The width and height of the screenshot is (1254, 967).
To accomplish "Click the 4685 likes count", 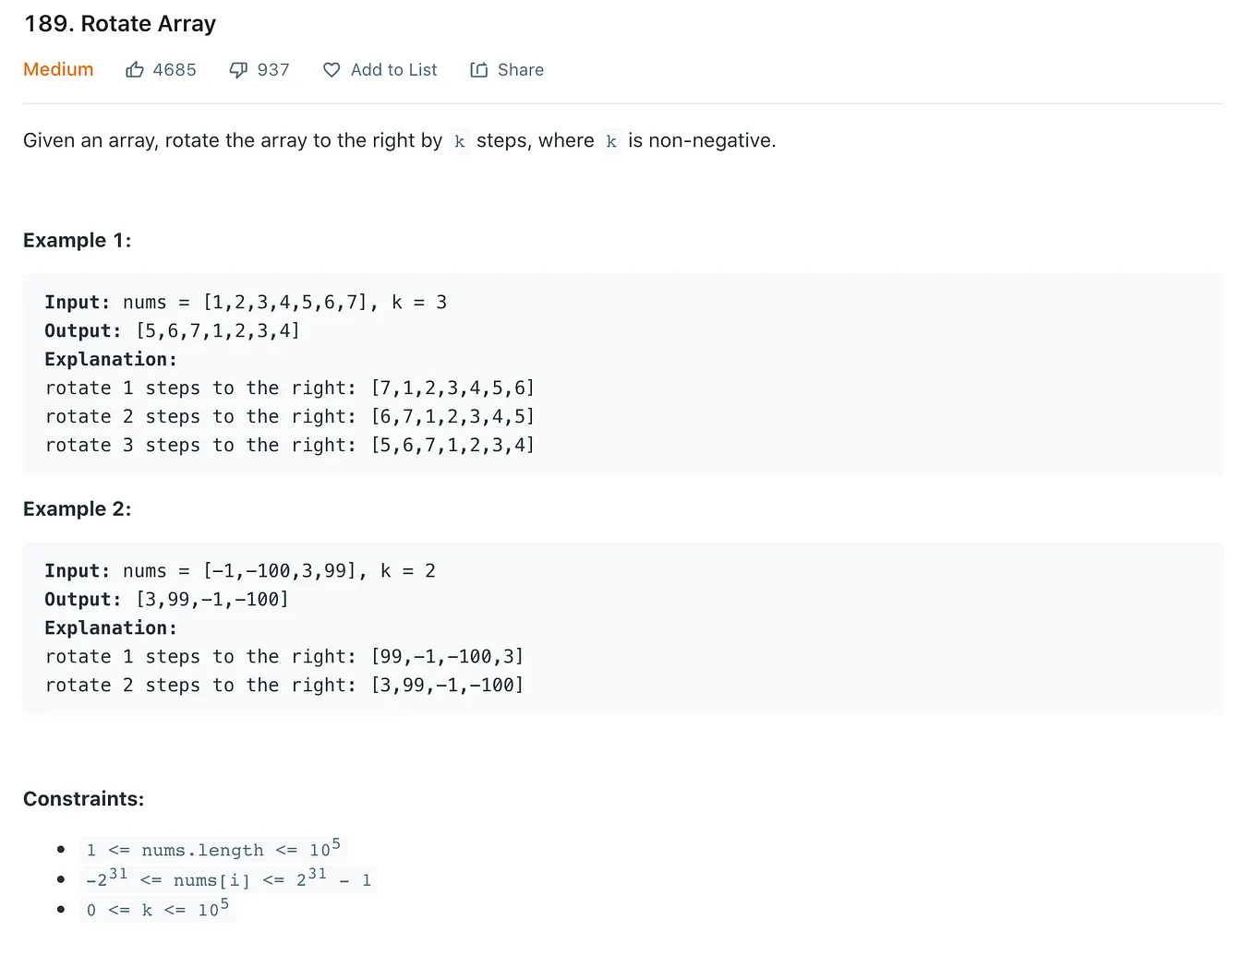I will point(175,70).
